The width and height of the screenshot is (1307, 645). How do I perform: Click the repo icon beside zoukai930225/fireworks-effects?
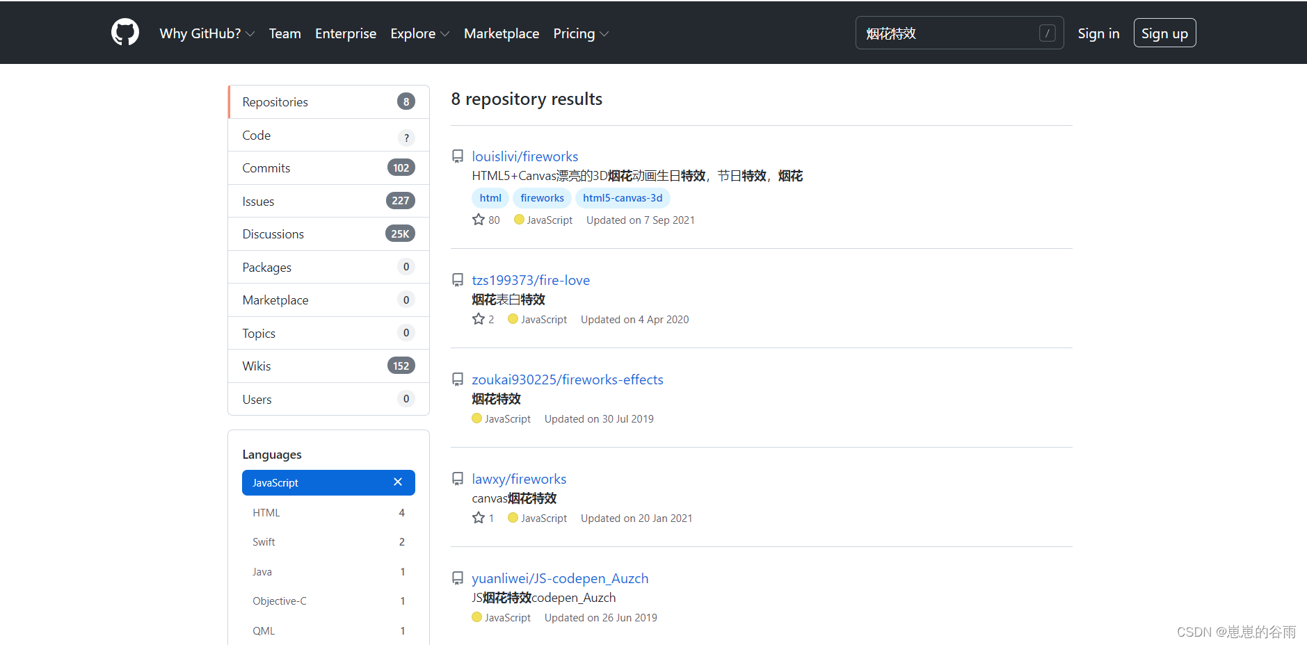tap(458, 379)
